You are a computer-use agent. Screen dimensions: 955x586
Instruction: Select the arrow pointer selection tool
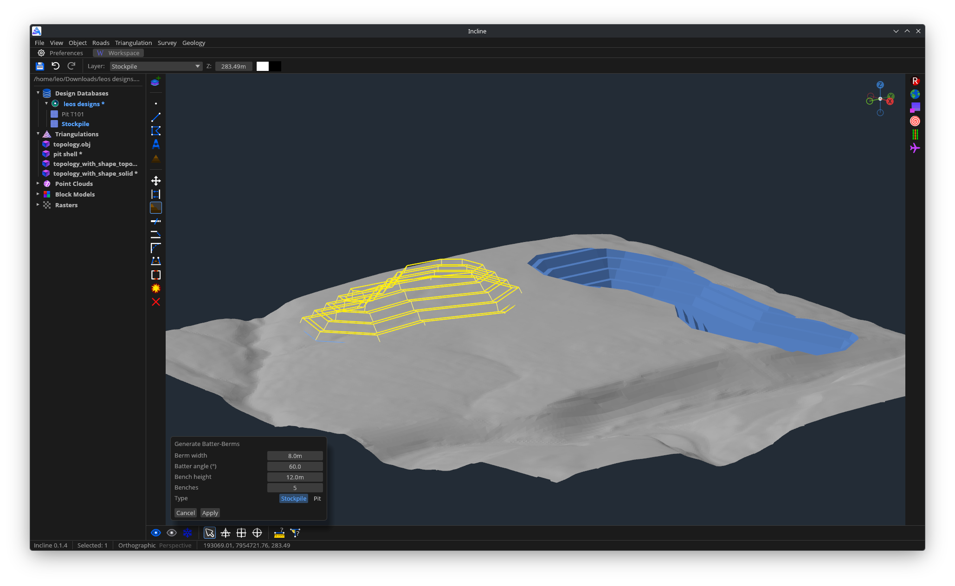pyautogui.click(x=210, y=533)
